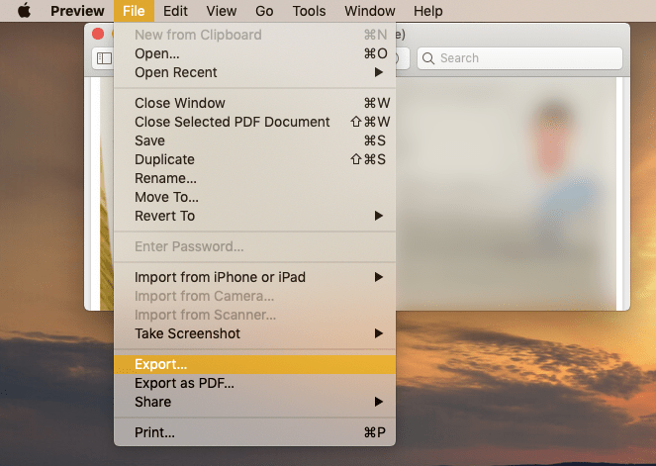Open the Go menu
This screenshot has height=466, width=656.
point(264,11)
